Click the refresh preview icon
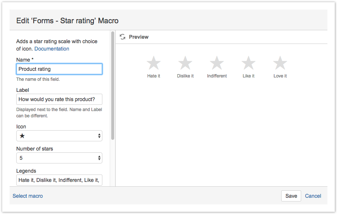Screen dimensions: 337x214 click(123, 37)
